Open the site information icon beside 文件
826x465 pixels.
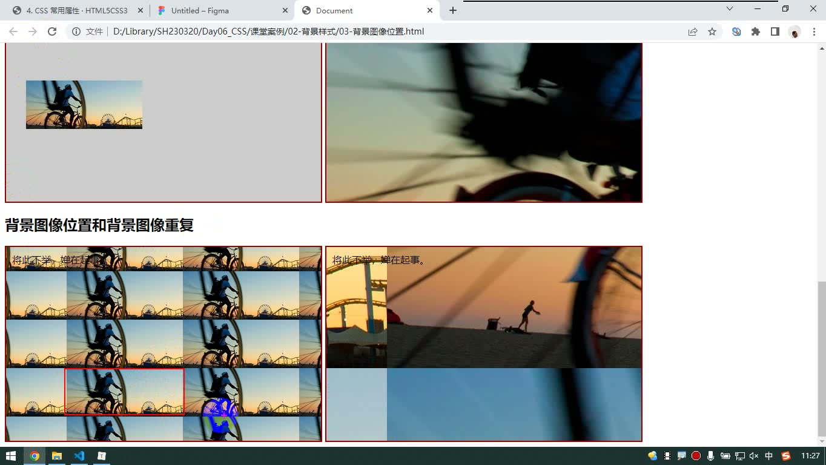tap(76, 31)
